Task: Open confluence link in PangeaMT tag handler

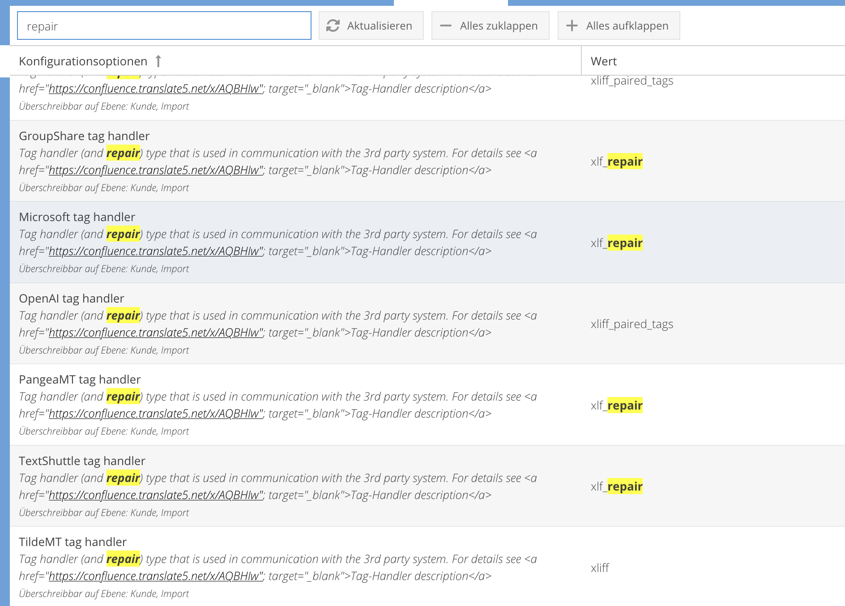Action: tap(155, 414)
